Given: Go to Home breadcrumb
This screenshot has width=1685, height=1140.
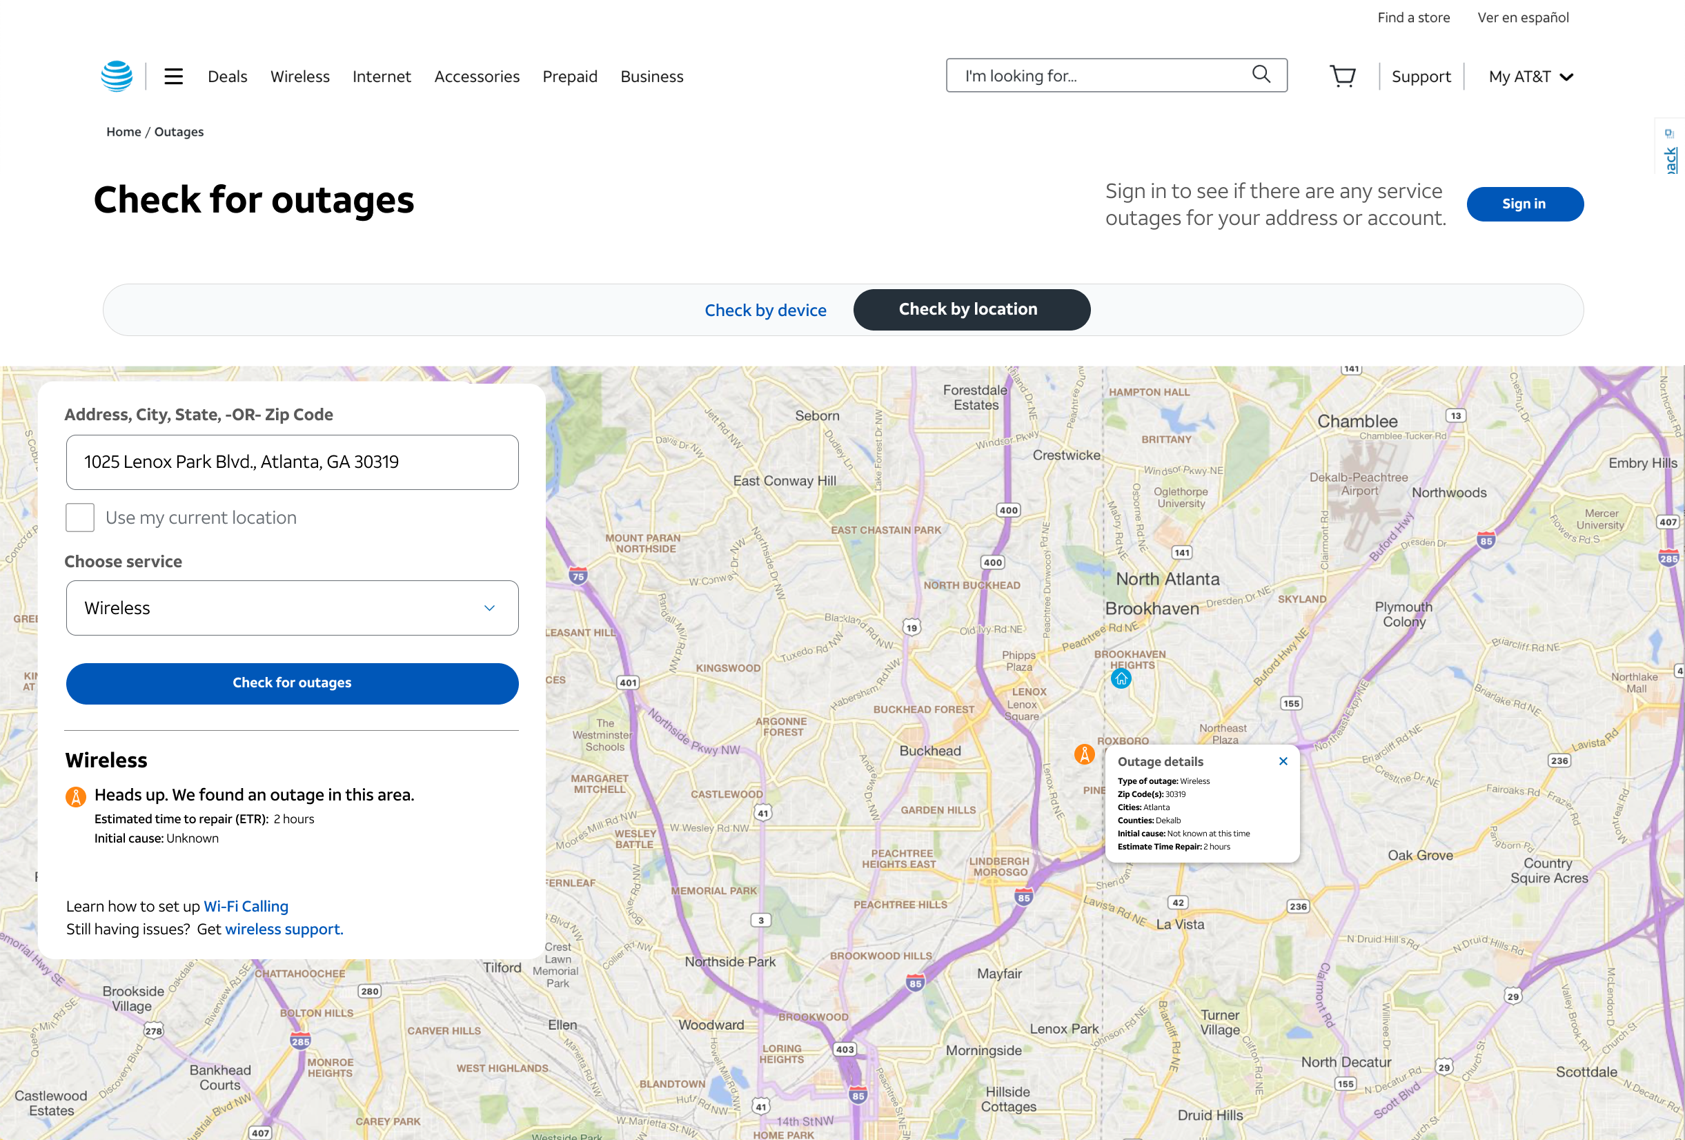Looking at the screenshot, I should coord(124,131).
